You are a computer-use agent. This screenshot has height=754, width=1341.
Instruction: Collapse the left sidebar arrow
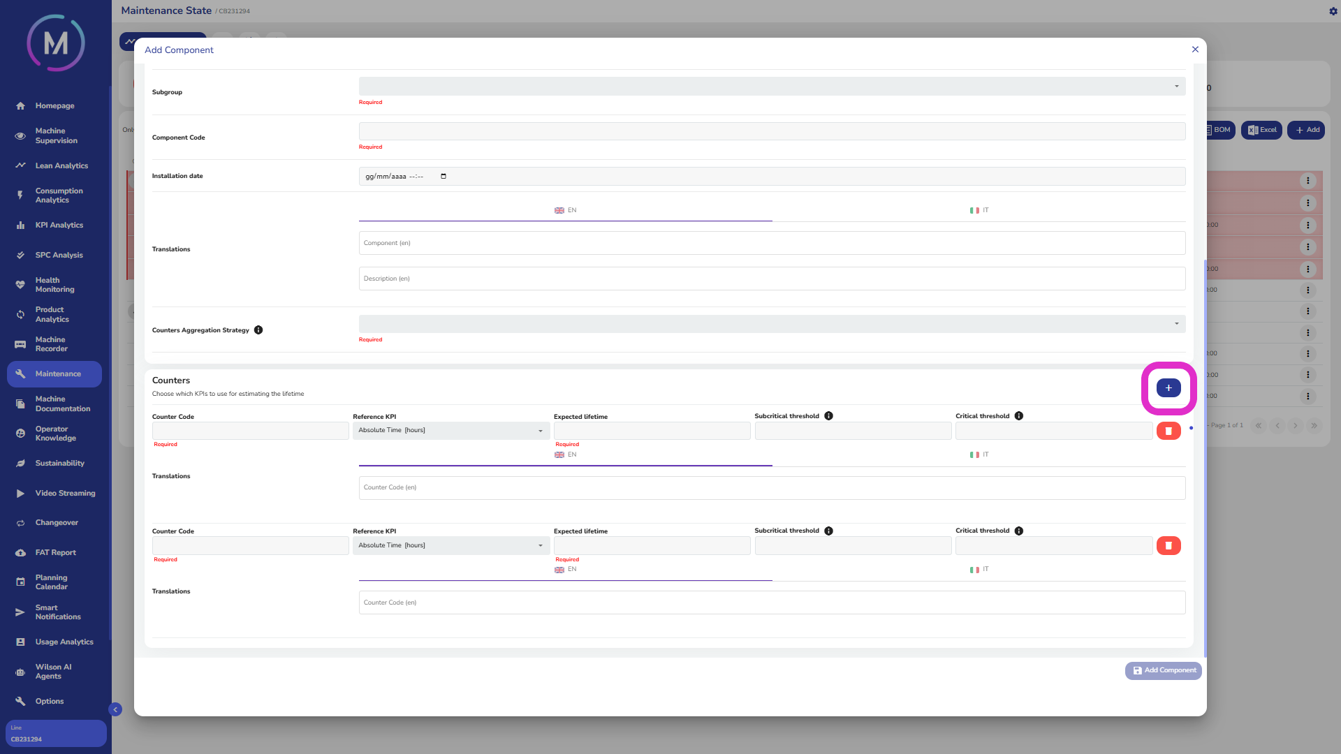point(115,709)
